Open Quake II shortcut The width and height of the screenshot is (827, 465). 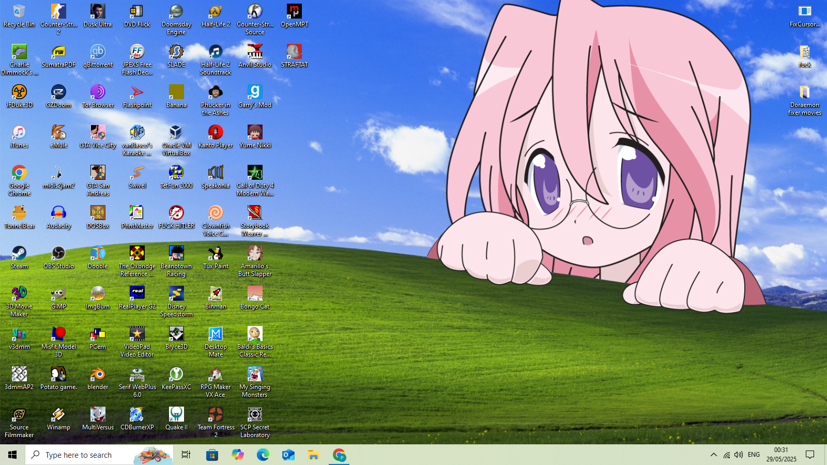click(x=176, y=419)
